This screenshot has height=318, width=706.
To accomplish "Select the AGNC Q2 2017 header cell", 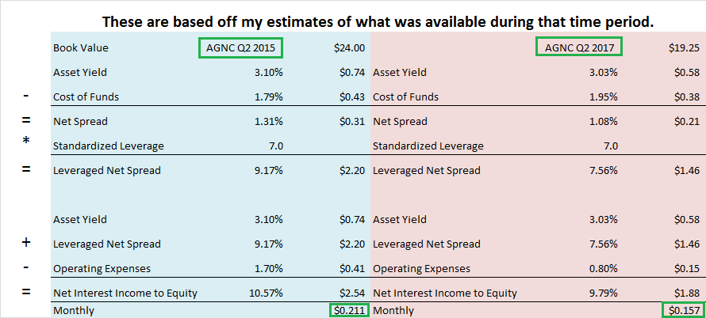I will pyautogui.click(x=579, y=47).
